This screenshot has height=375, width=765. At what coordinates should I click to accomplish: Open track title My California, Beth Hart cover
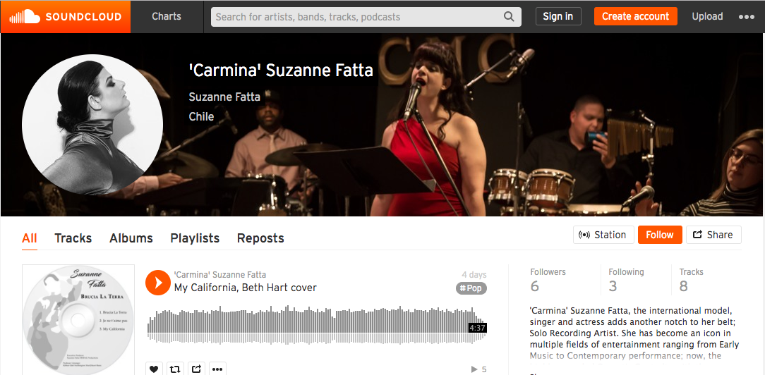246,288
